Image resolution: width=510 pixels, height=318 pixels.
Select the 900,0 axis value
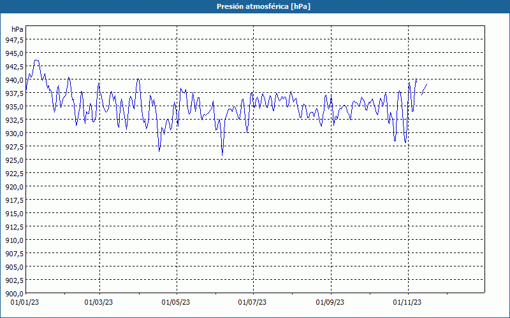coord(14,294)
